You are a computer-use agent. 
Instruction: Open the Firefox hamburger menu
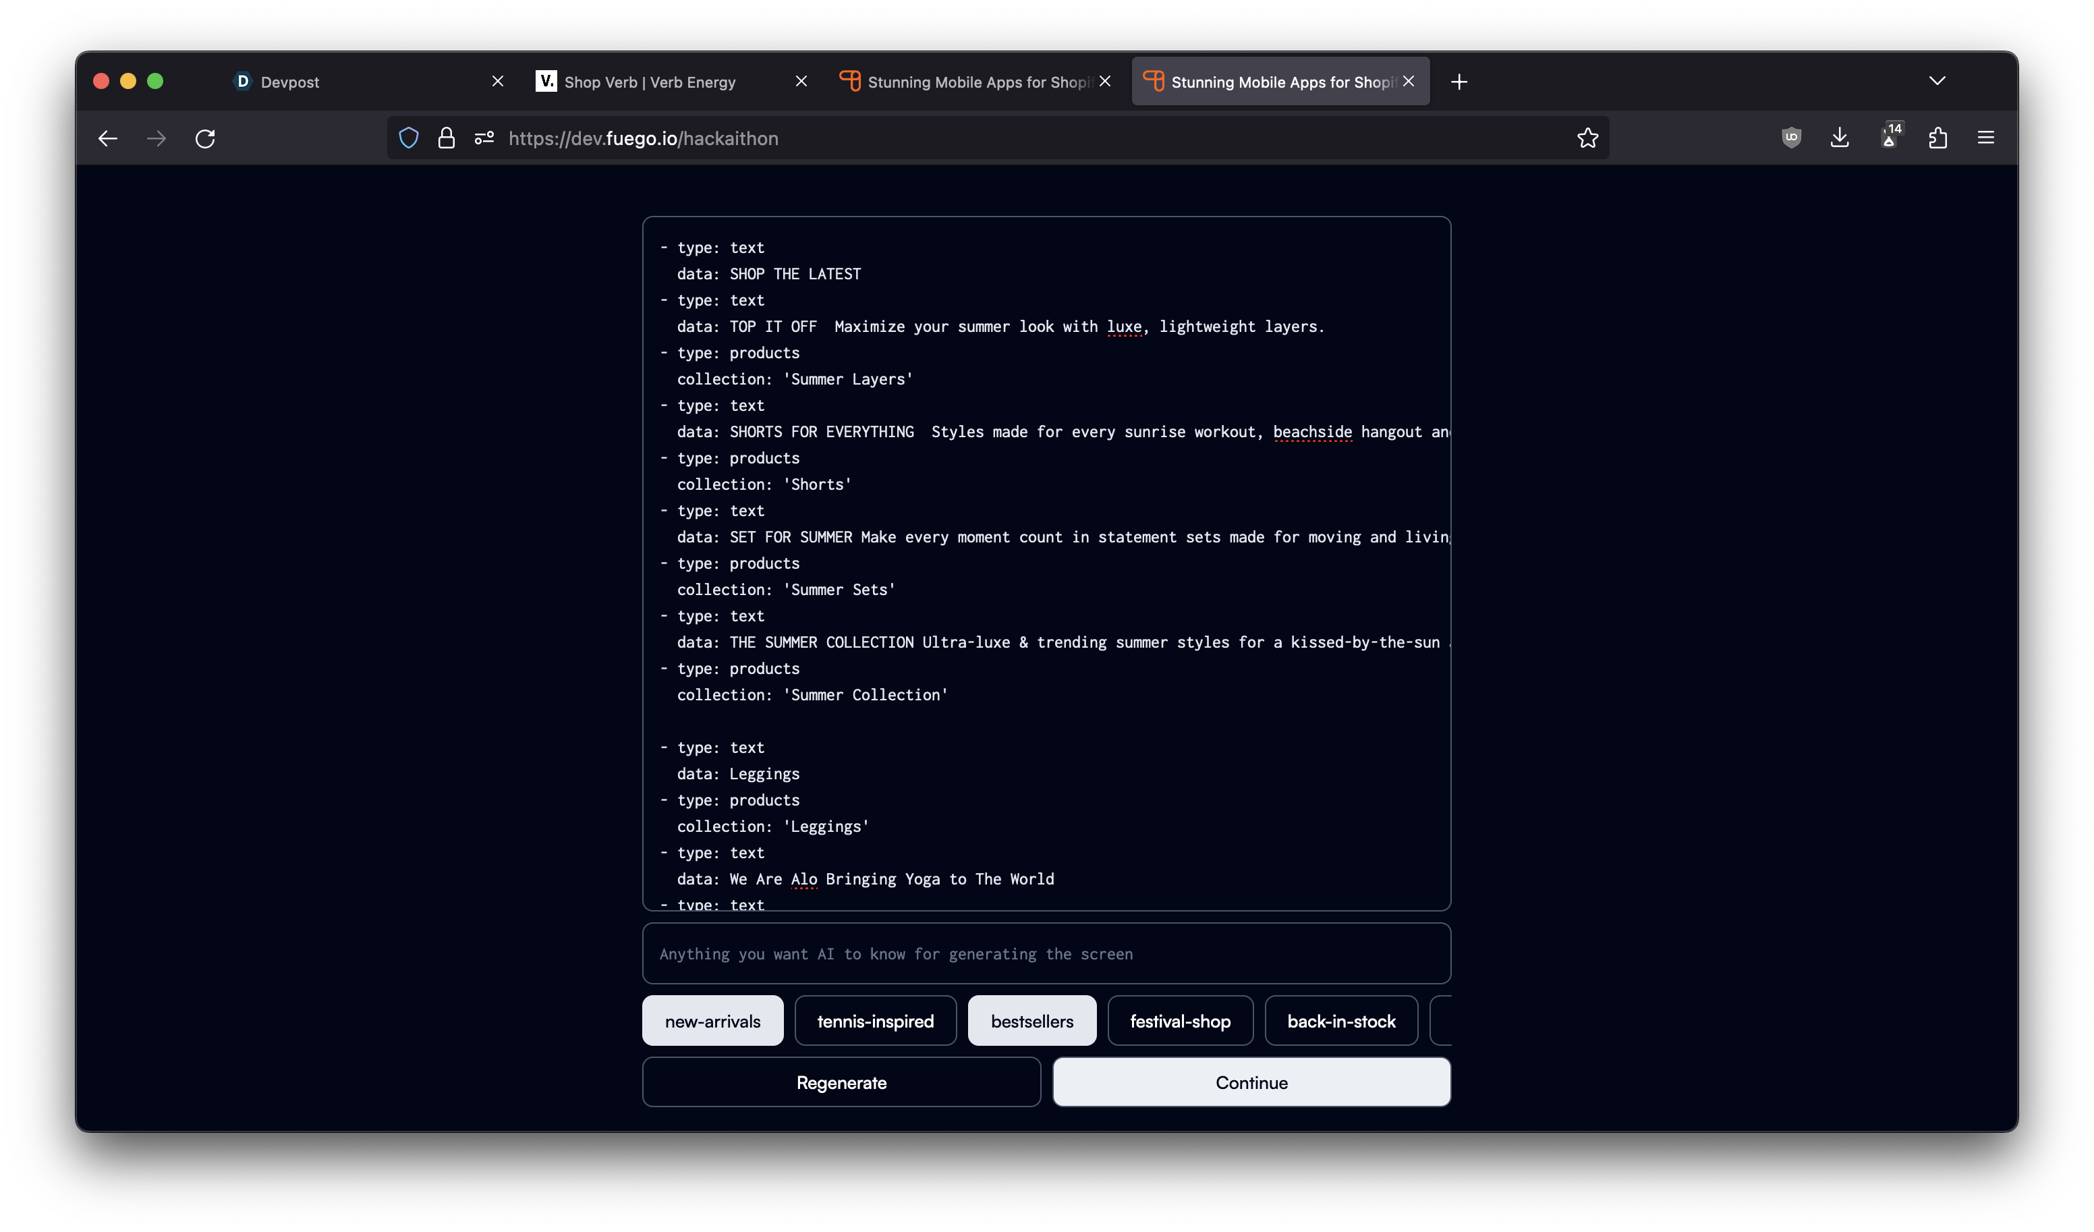click(x=1986, y=138)
